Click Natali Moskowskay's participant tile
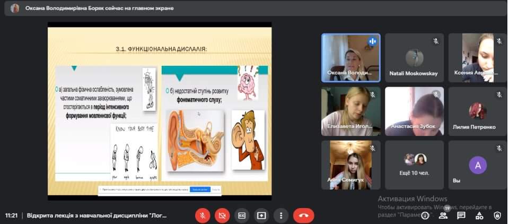Screen dimensions: 509x224 pos(414,57)
